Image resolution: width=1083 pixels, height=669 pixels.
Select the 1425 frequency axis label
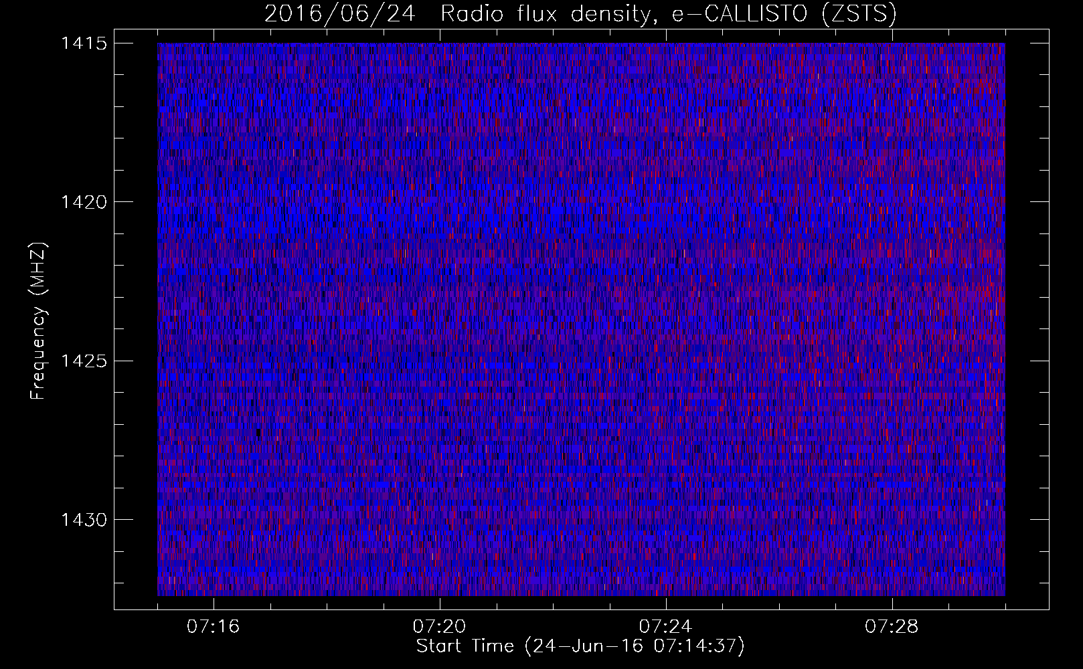(x=84, y=361)
